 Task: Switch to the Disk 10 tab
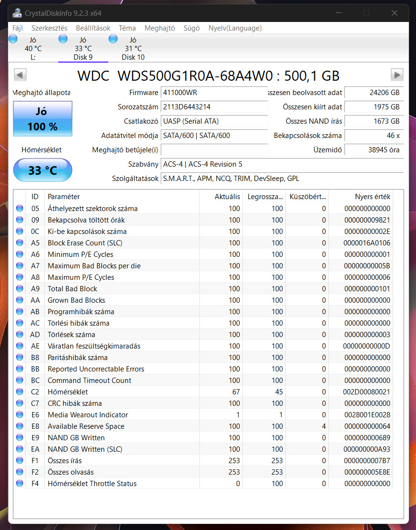(133, 48)
